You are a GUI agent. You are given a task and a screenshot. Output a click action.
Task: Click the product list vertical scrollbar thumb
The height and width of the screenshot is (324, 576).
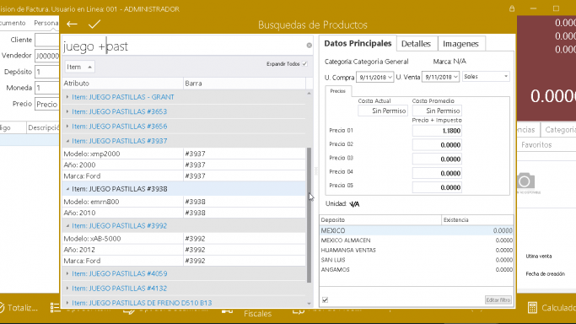click(309, 215)
